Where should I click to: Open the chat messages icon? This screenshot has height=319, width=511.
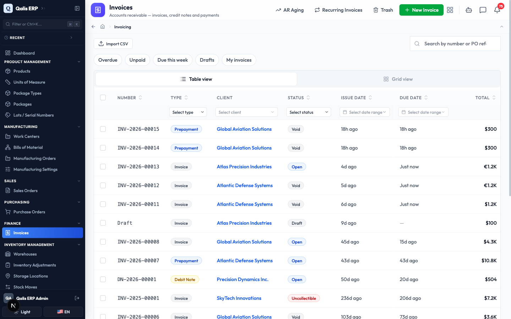[483, 10]
